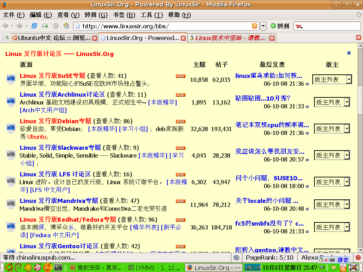The image size is (363, 272).
Task: Click the RSS badge in the LFS row
Action: [x=180, y=175]
